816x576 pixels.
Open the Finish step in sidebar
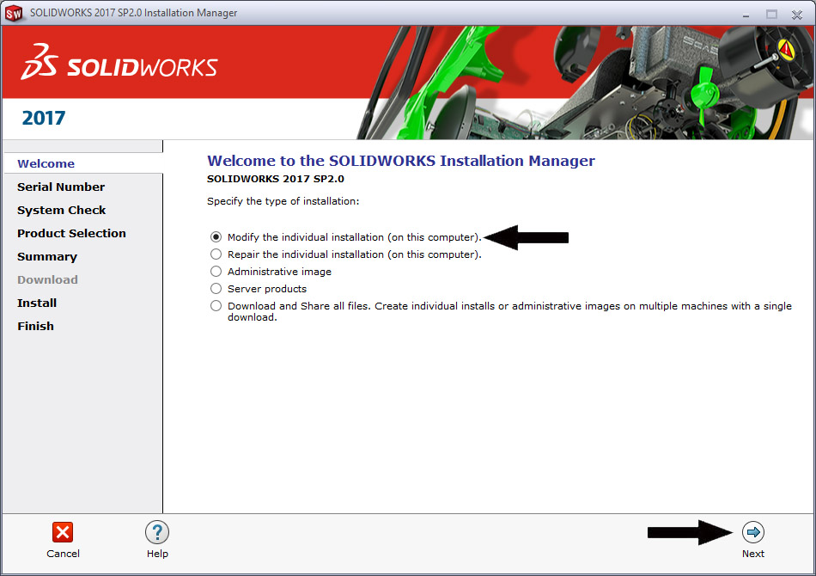pos(35,326)
